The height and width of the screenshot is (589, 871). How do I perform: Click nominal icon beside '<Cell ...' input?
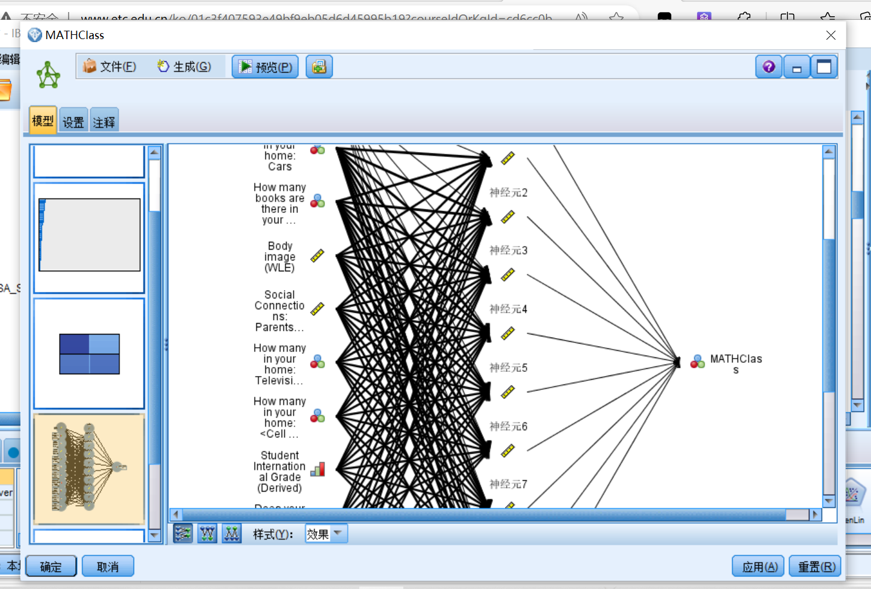[317, 416]
